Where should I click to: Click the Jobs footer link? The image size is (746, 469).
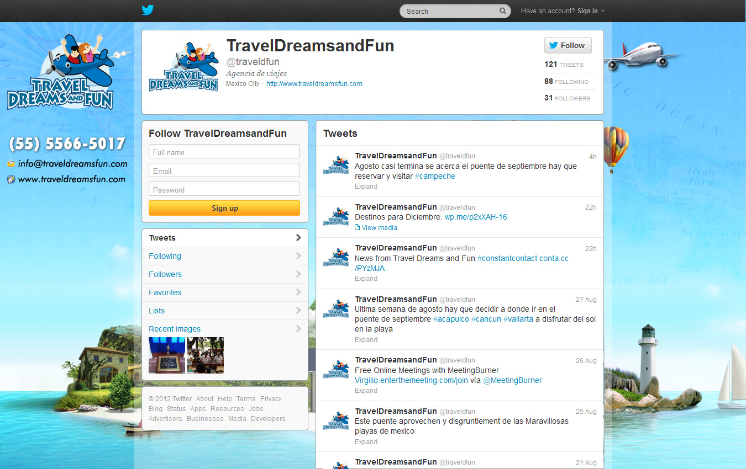click(x=256, y=409)
